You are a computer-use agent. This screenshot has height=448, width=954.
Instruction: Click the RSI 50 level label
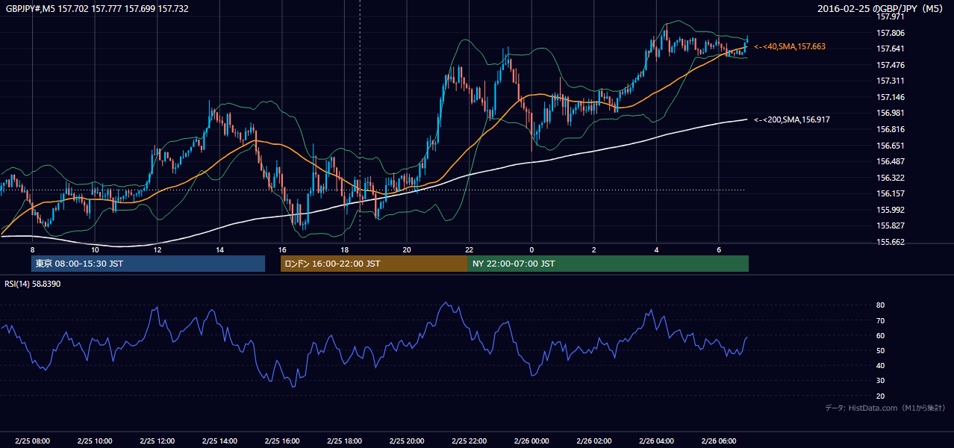pos(880,350)
